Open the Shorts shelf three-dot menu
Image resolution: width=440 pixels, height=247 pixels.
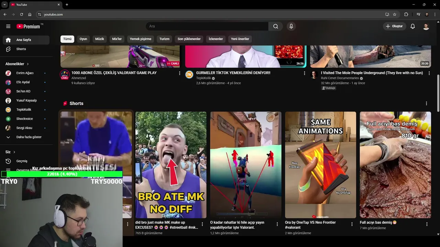427,103
